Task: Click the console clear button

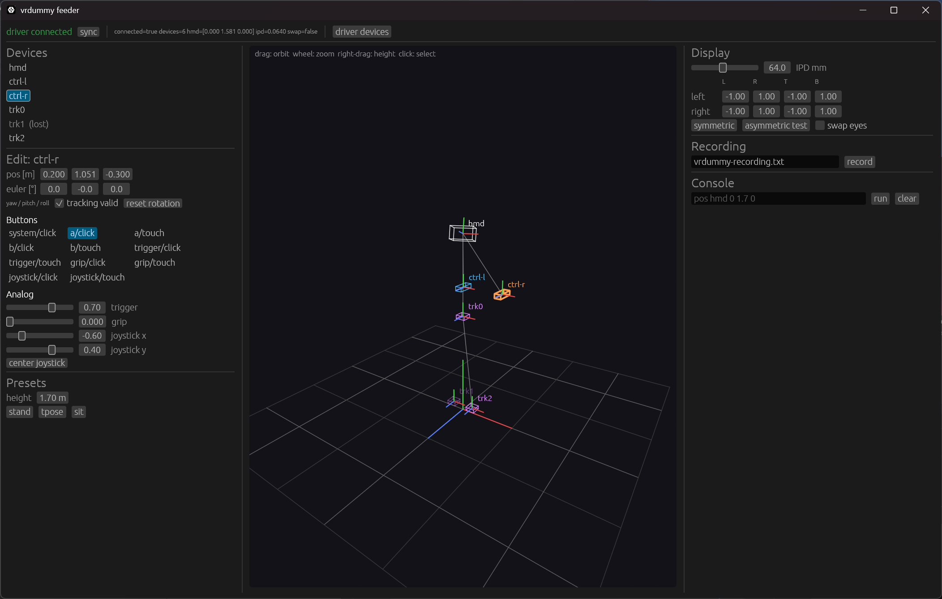Action: pos(907,198)
